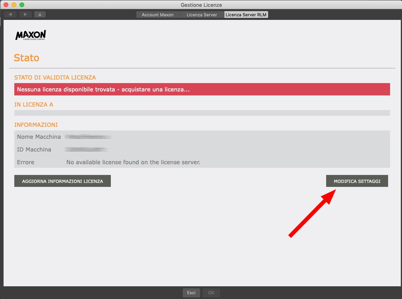
Task: Click the 'Stato di validita licenza' heading
Action: (x=55, y=78)
